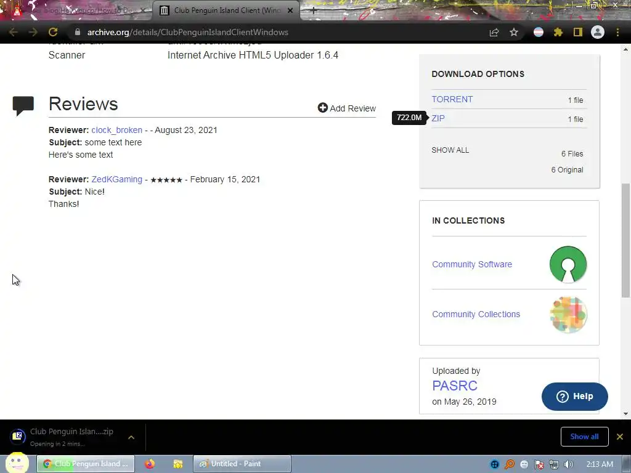Download the ZIP file link

point(438,118)
